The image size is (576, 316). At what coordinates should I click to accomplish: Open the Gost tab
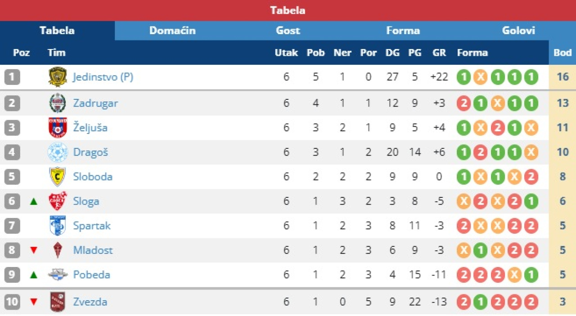click(x=288, y=31)
